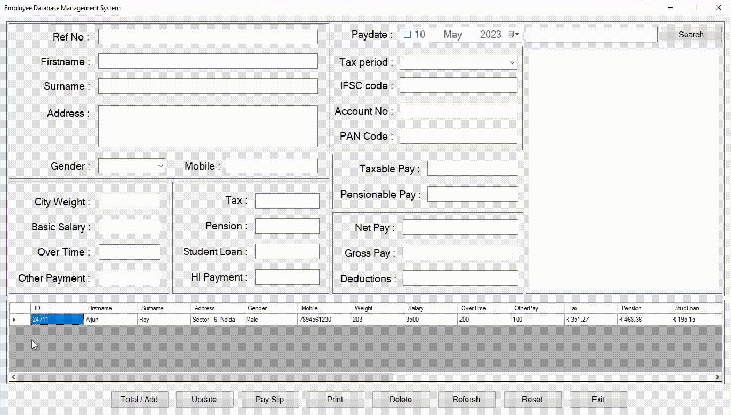The width and height of the screenshot is (731, 415).
Task: Click into the Firstname field
Action: click(208, 61)
